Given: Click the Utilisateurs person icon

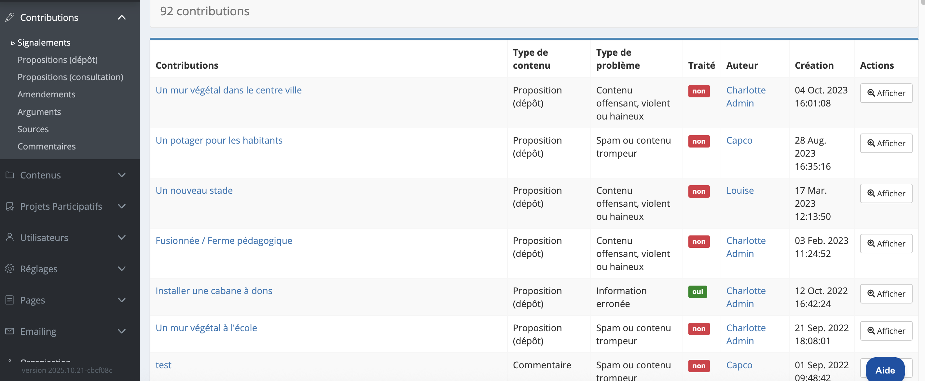Looking at the screenshot, I should tap(10, 237).
